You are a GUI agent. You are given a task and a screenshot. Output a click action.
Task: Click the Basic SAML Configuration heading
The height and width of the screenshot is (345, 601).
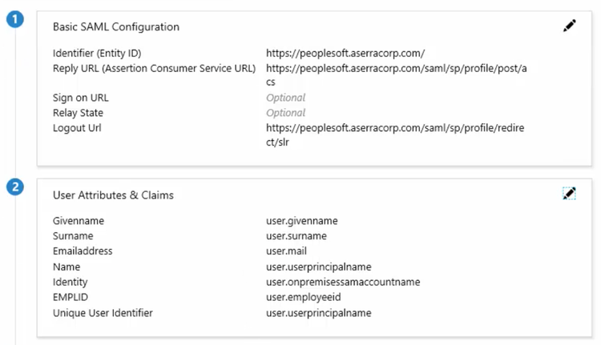[x=116, y=27]
